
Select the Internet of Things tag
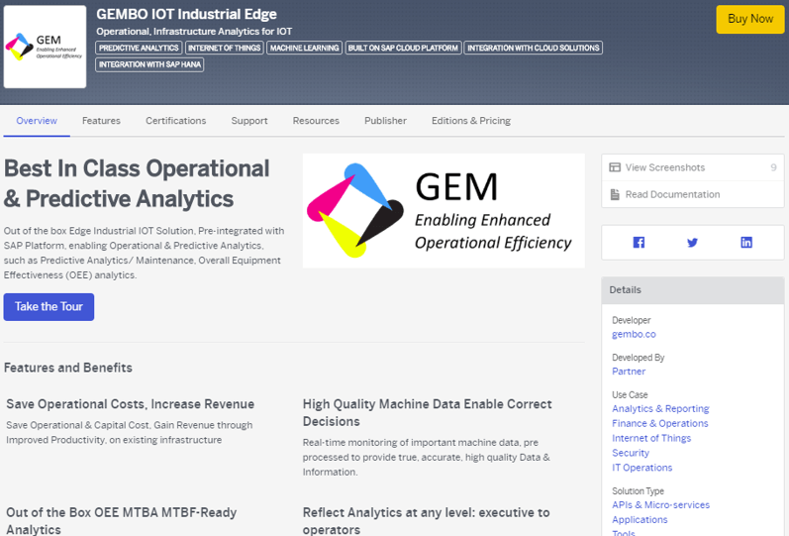click(225, 48)
